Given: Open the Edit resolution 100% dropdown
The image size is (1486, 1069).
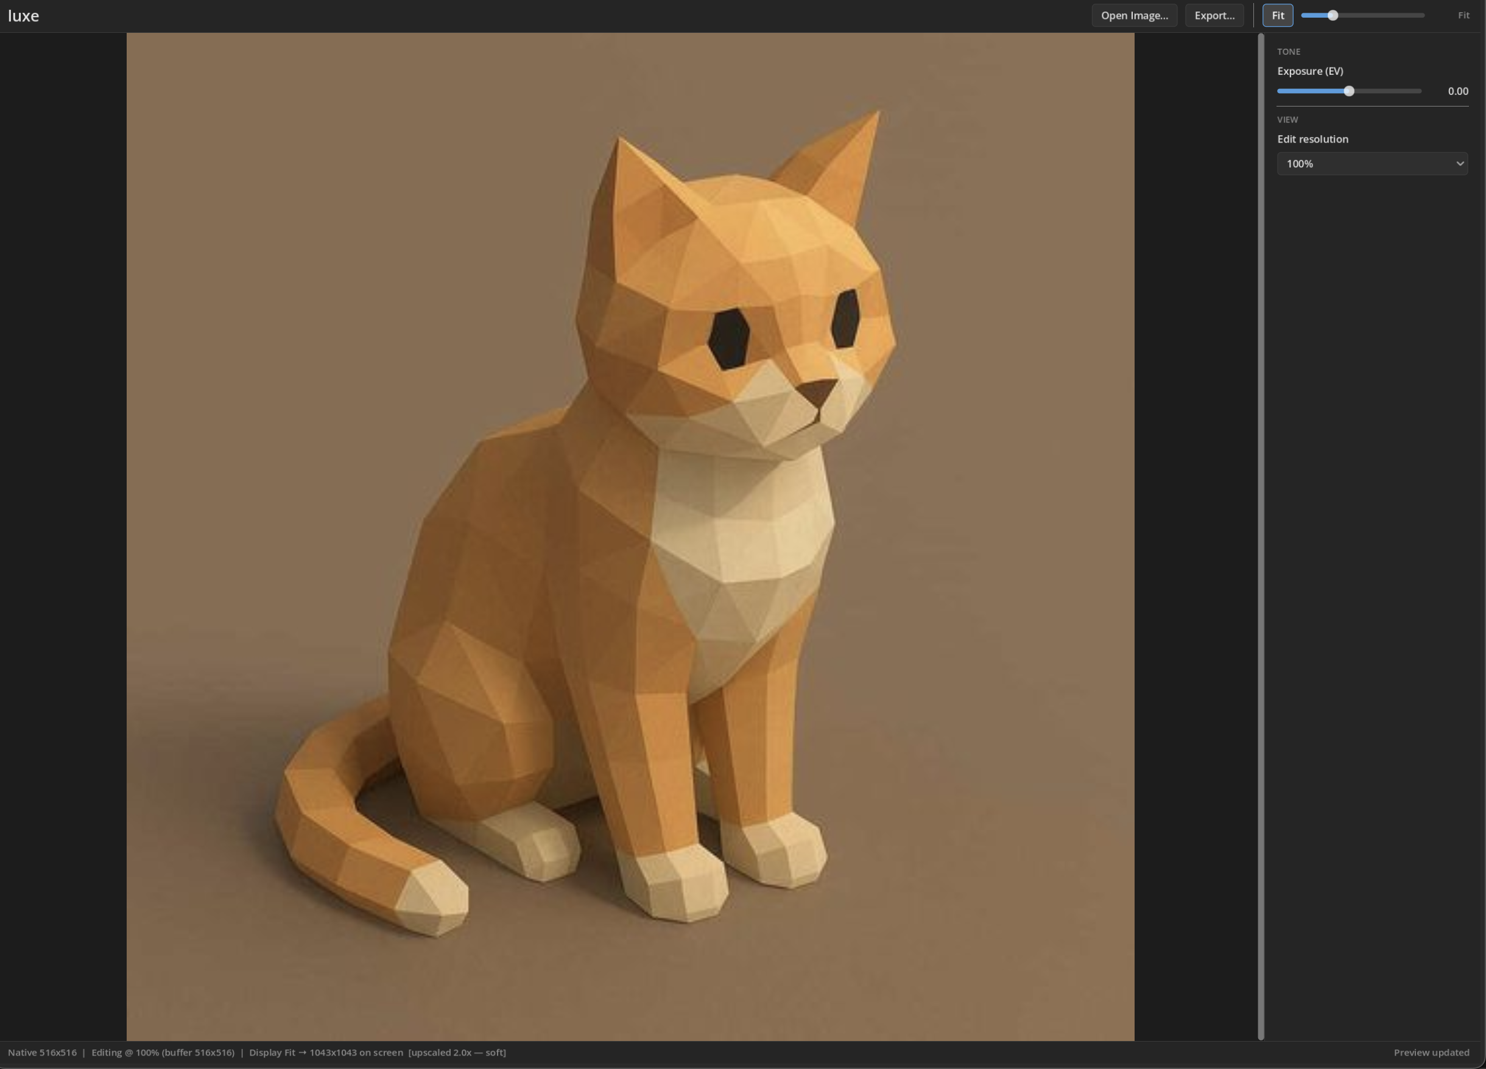Looking at the screenshot, I should [1372, 164].
